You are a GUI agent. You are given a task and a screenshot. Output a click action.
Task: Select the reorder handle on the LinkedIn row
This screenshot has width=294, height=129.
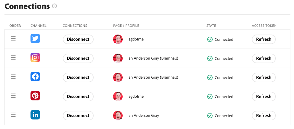13,115
